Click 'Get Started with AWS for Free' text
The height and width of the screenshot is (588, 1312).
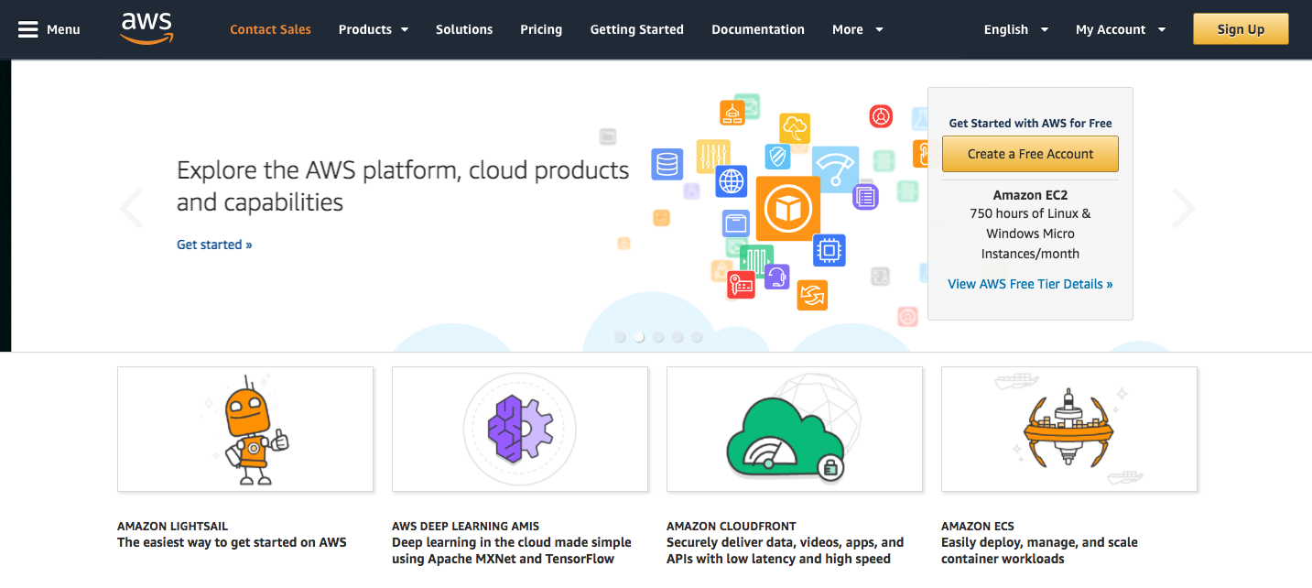(x=1030, y=123)
